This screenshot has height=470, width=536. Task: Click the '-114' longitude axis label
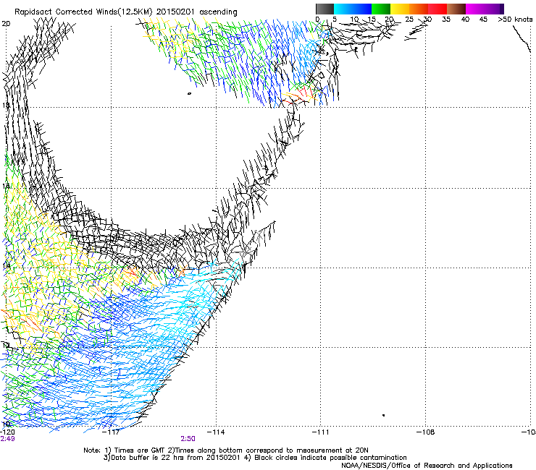pos(216,432)
